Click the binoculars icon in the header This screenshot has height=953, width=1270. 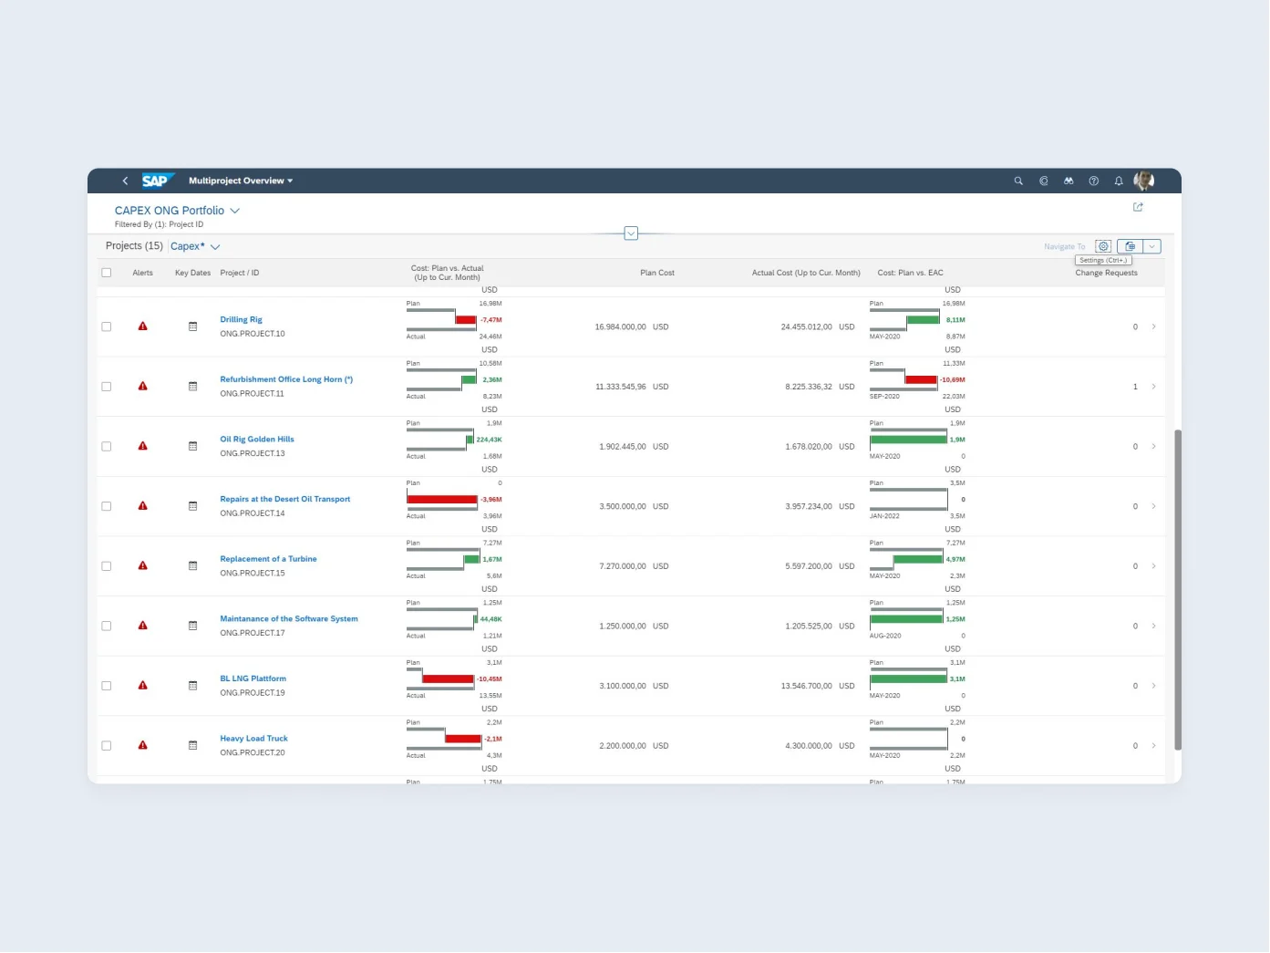tap(1069, 181)
